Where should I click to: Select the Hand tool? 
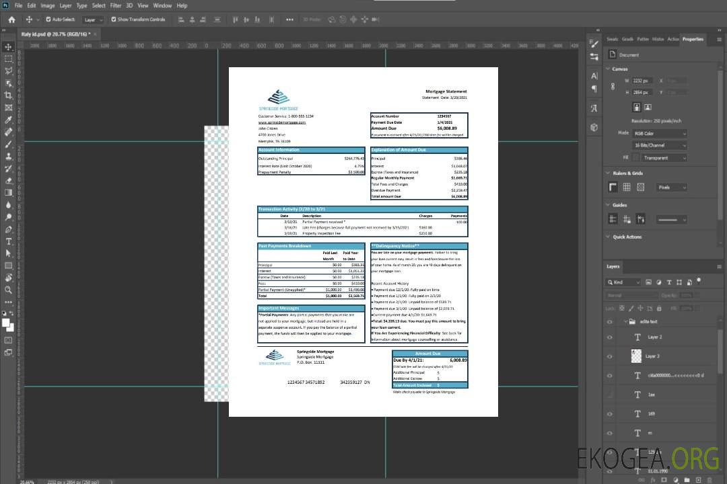point(8,278)
